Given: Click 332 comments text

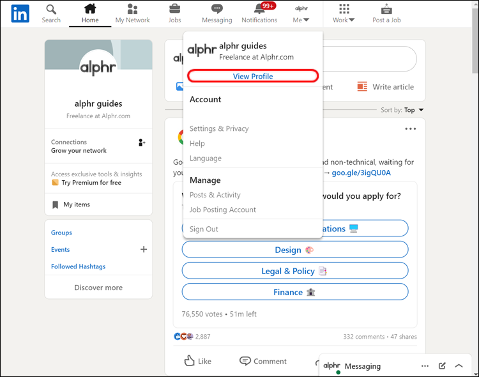Looking at the screenshot, I should 364,337.
